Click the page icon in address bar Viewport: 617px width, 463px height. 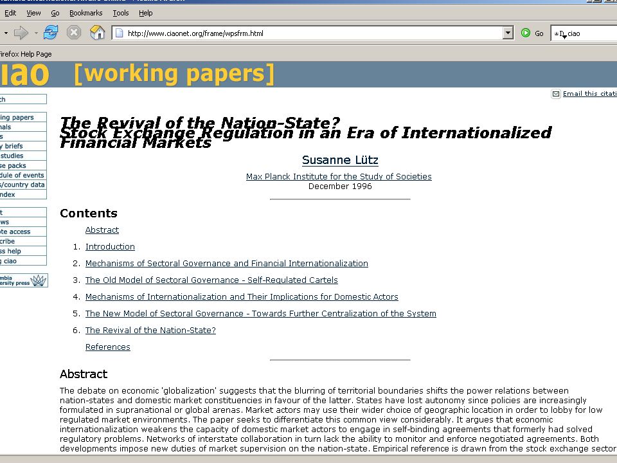coord(120,33)
